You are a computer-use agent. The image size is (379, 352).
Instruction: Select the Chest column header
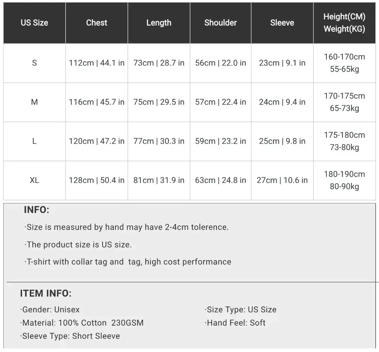[97, 23]
